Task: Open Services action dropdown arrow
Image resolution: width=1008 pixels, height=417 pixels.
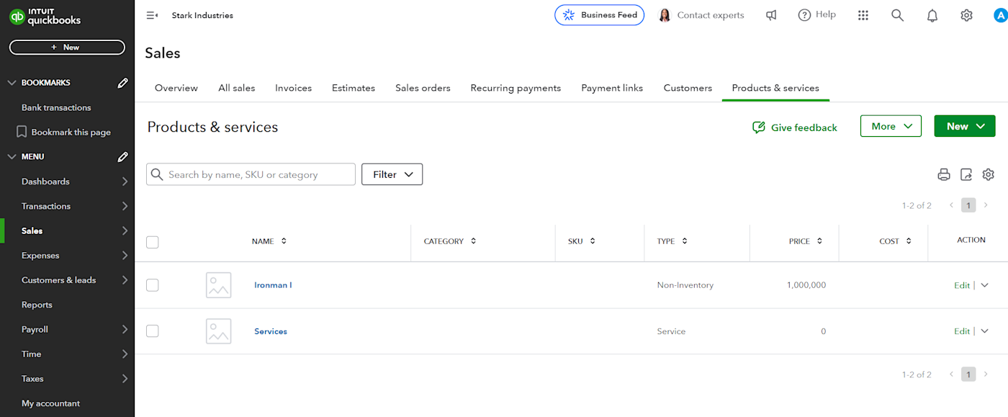Action: tap(985, 331)
